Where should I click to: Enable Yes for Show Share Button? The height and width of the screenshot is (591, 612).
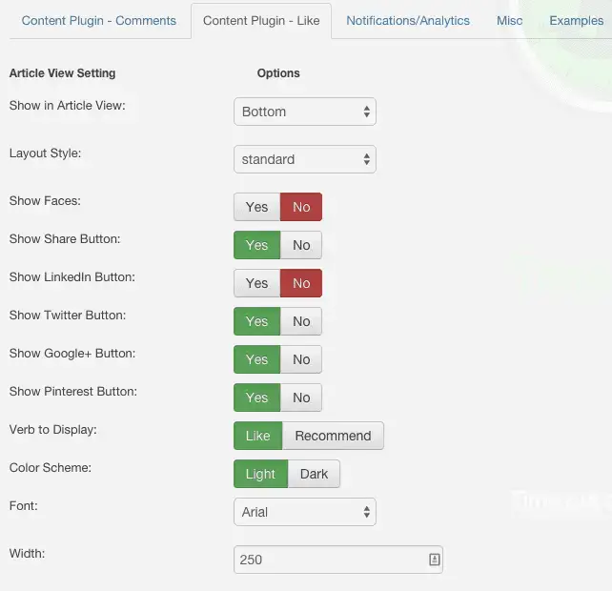pyautogui.click(x=256, y=245)
